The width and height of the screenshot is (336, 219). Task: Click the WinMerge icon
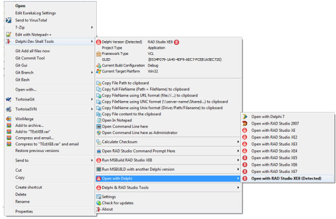9,119
